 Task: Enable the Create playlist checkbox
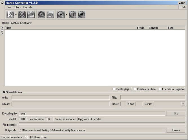114,89
